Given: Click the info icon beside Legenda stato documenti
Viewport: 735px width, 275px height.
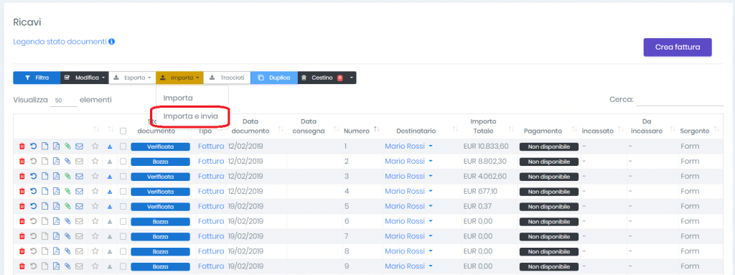Looking at the screenshot, I should click(111, 42).
